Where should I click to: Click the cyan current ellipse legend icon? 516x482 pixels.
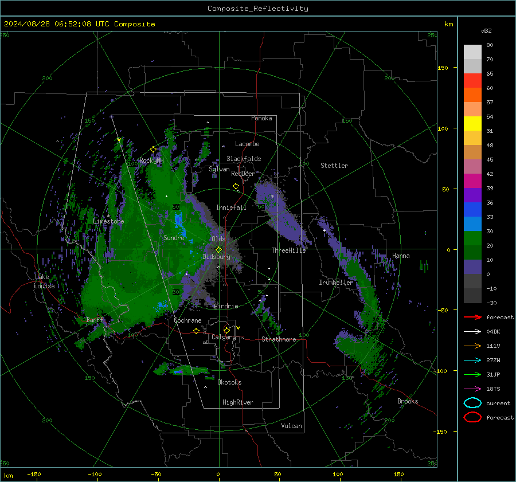pos(472,403)
